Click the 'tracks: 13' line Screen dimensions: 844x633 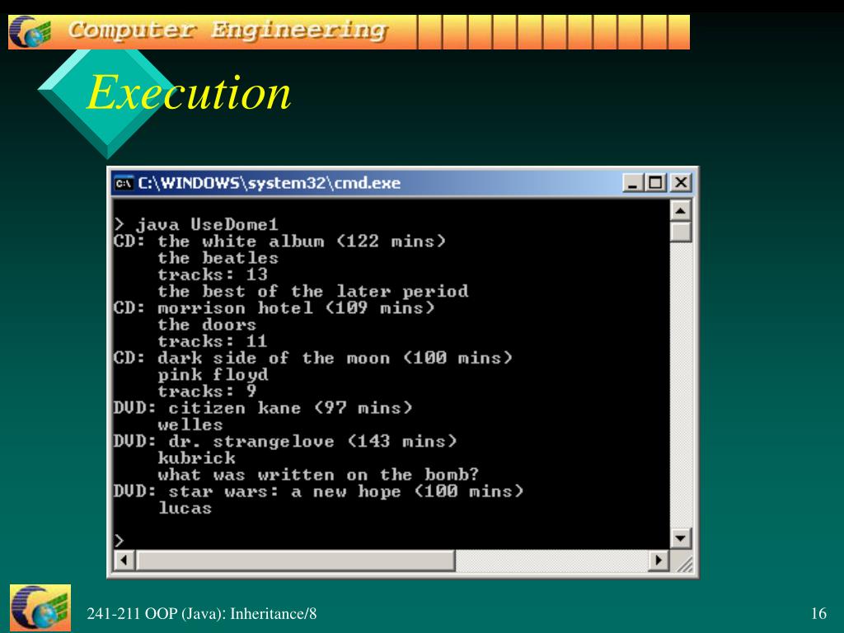point(213,274)
